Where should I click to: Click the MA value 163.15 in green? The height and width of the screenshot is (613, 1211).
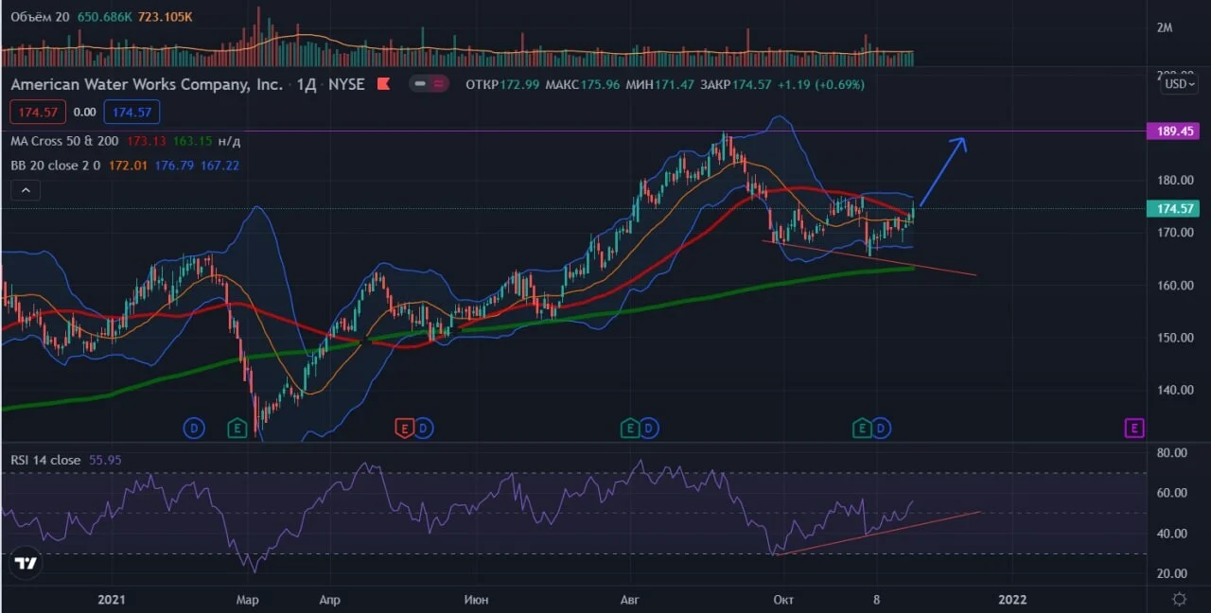pyautogui.click(x=192, y=141)
